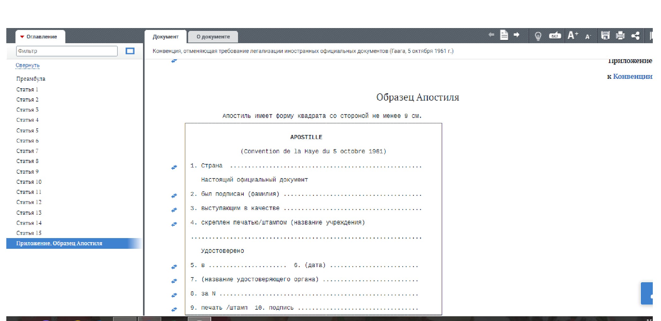Select the Оглавление tab
This screenshot has width=661, height=321.
pos(40,37)
